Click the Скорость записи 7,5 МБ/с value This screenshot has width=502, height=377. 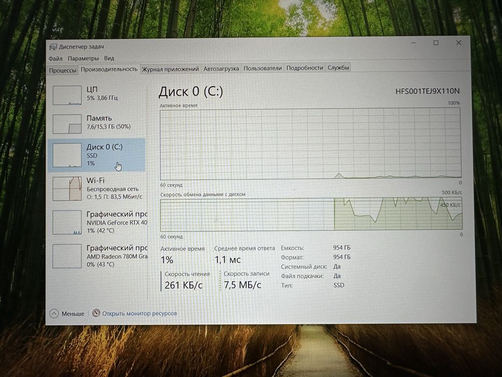click(x=242, y=285)
